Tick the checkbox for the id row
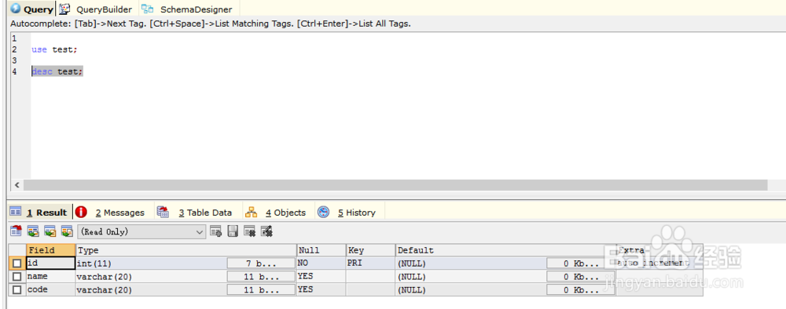786x309 pixels. [x=17, y=263]
